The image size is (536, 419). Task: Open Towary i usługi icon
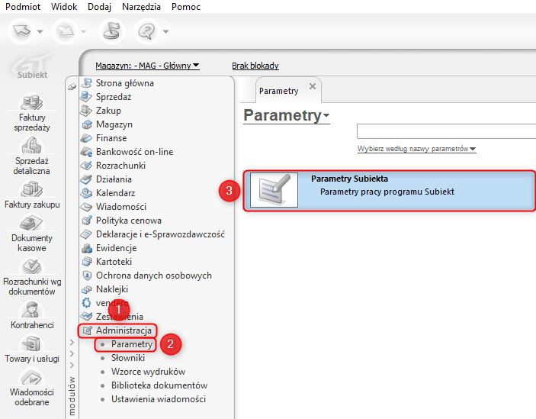(x=32, y=343)
